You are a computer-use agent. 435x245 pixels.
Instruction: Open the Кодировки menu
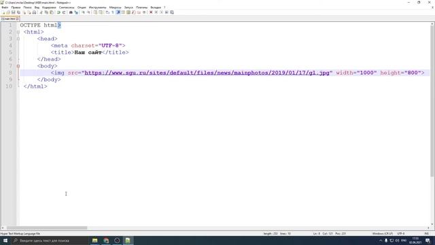(x=49, y=7)
